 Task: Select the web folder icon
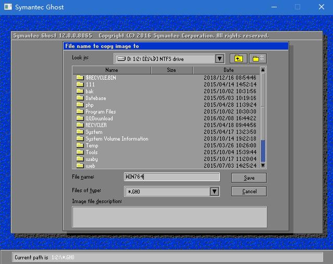80,166
